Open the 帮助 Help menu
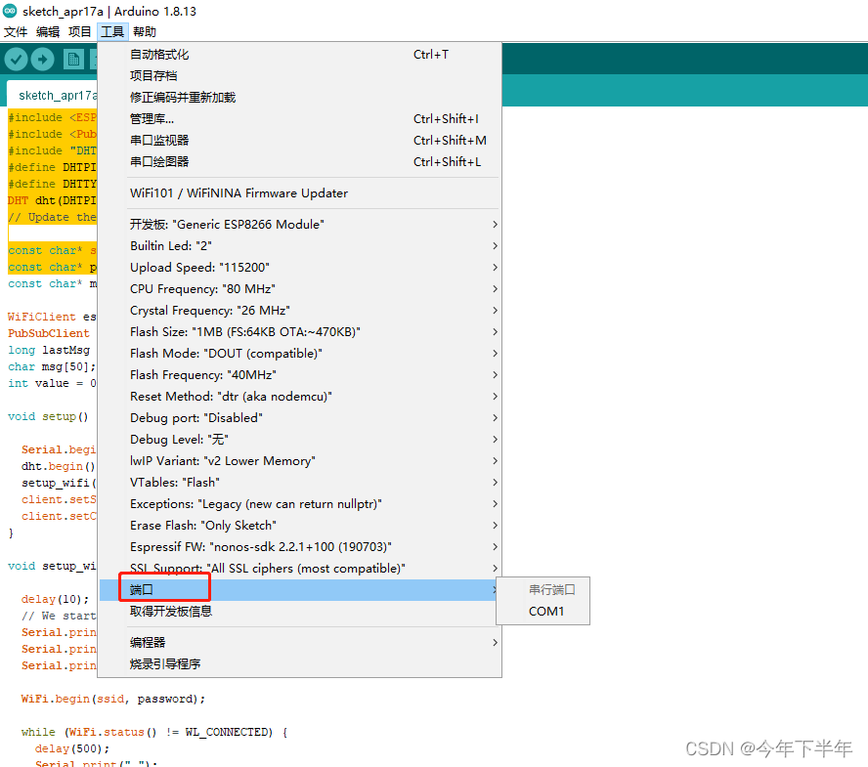868x767 pixels. [144, 31]
